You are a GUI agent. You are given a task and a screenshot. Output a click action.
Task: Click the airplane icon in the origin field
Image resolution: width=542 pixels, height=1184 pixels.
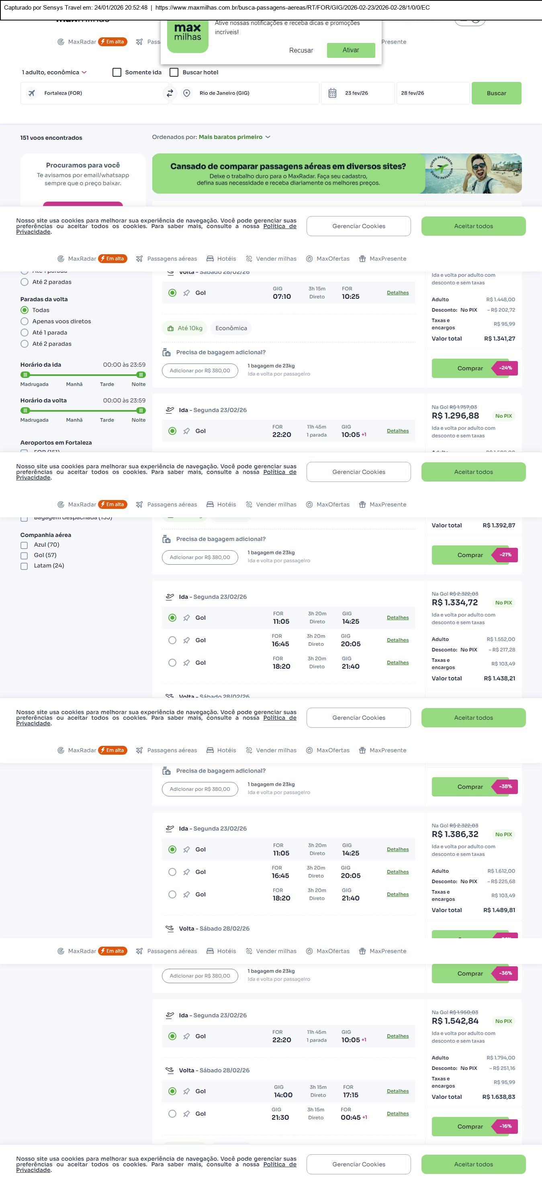pyautogui.click(x=32, y=93)
